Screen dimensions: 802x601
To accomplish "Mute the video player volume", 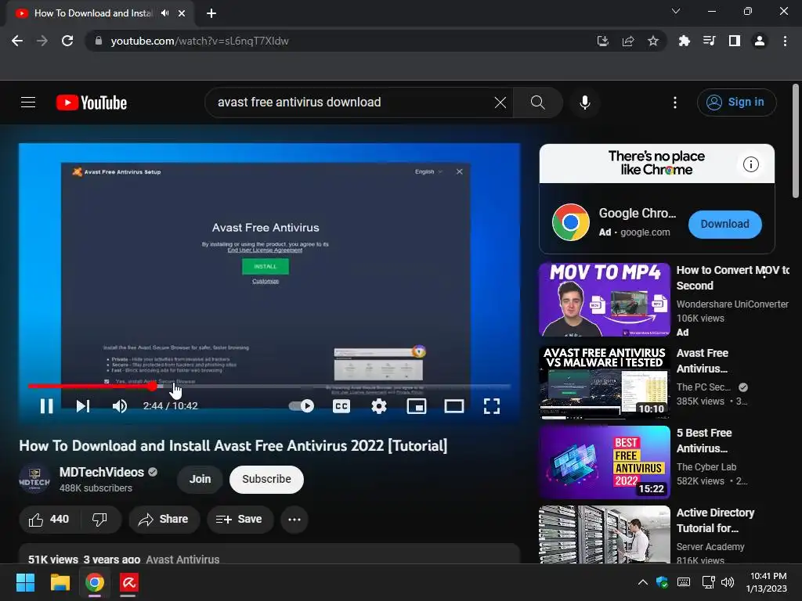I will [120, 406].
